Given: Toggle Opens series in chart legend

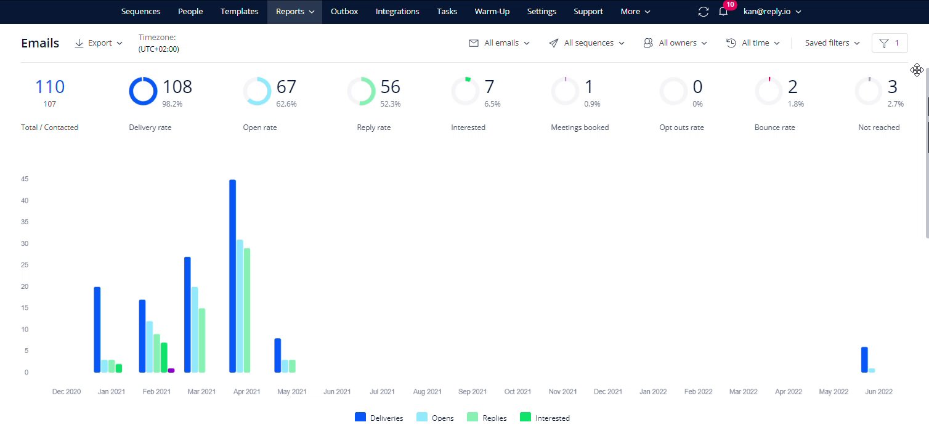Looking at the screenshot, I should point(435,418).
